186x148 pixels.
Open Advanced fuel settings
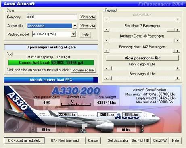(84, 70)
